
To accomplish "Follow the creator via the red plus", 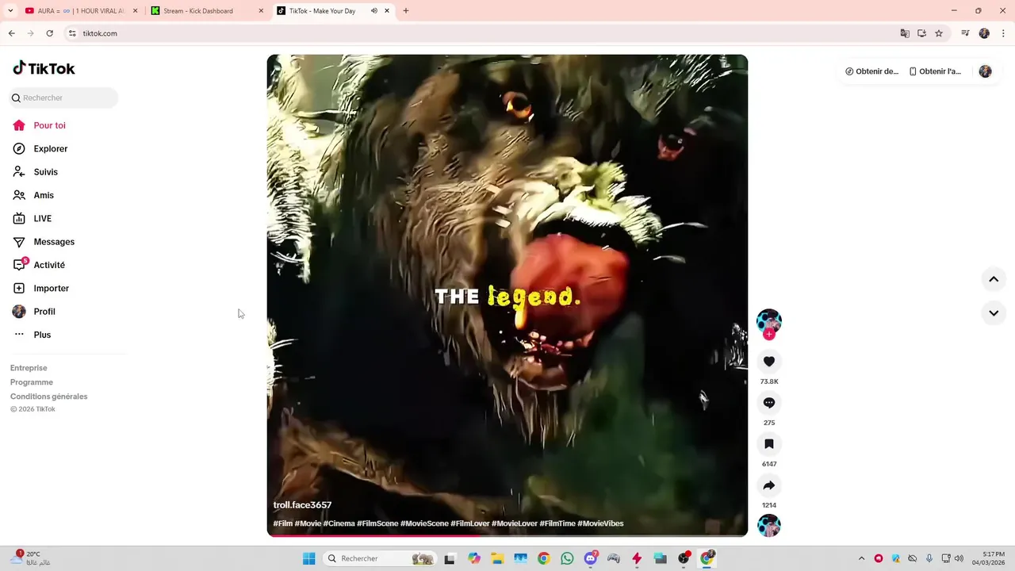I will click(769, 335).
